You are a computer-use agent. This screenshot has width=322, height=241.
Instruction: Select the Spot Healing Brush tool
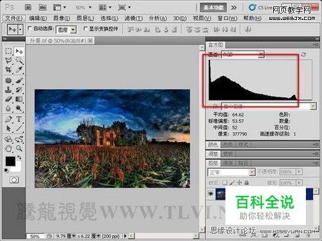[x=8, y=81]
